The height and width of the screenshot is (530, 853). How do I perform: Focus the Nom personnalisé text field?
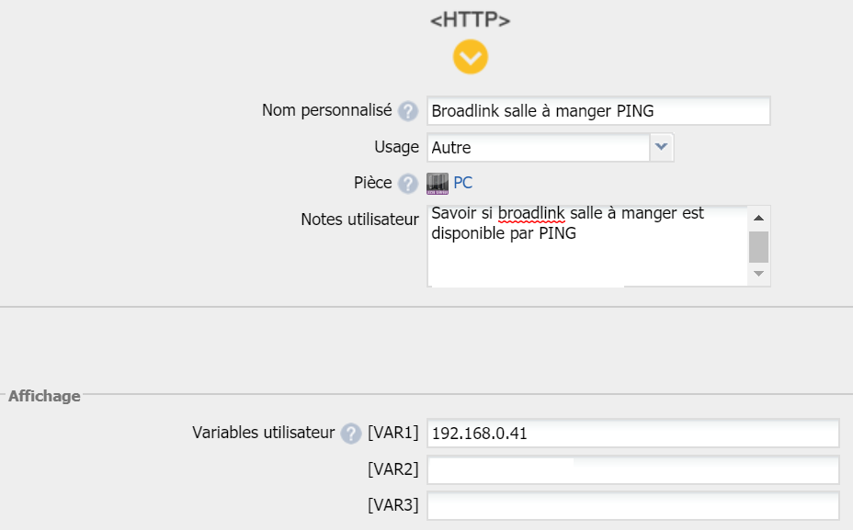click(x=597, y=111)
